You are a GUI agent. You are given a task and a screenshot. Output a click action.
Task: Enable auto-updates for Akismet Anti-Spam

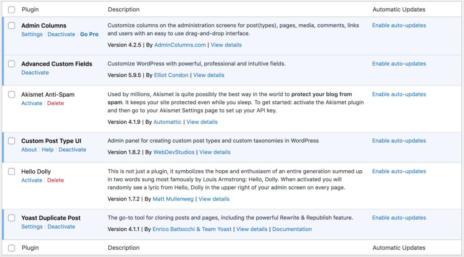point(399,94)
